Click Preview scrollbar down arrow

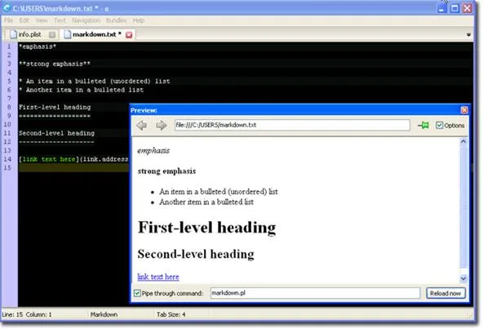pos(463,278)
